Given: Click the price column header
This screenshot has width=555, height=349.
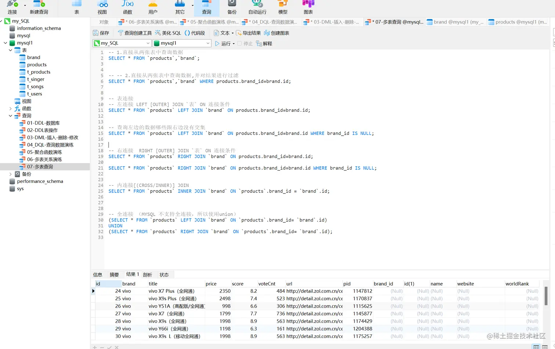Looking at the screenshot, I should click(217, 284).
